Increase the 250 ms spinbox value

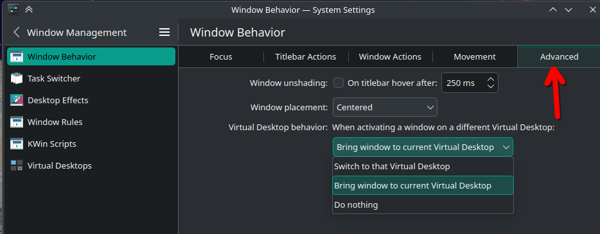point(491,79)
